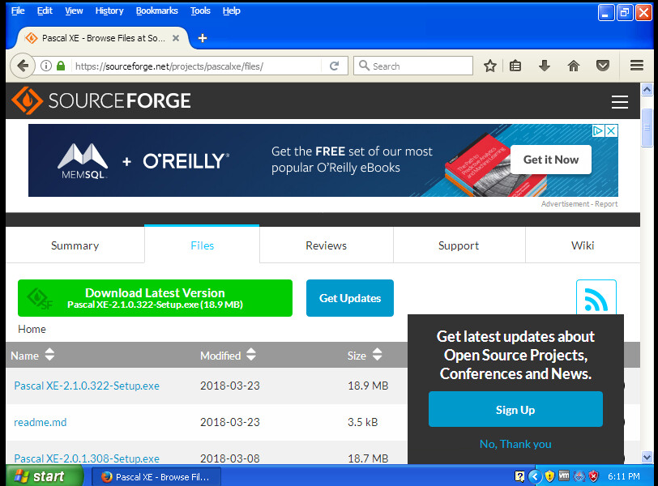Image resolution: width=658 pixels, height=486 pixels.
Task: Click the scrollbar down arrow
Action: click(647, 457)
